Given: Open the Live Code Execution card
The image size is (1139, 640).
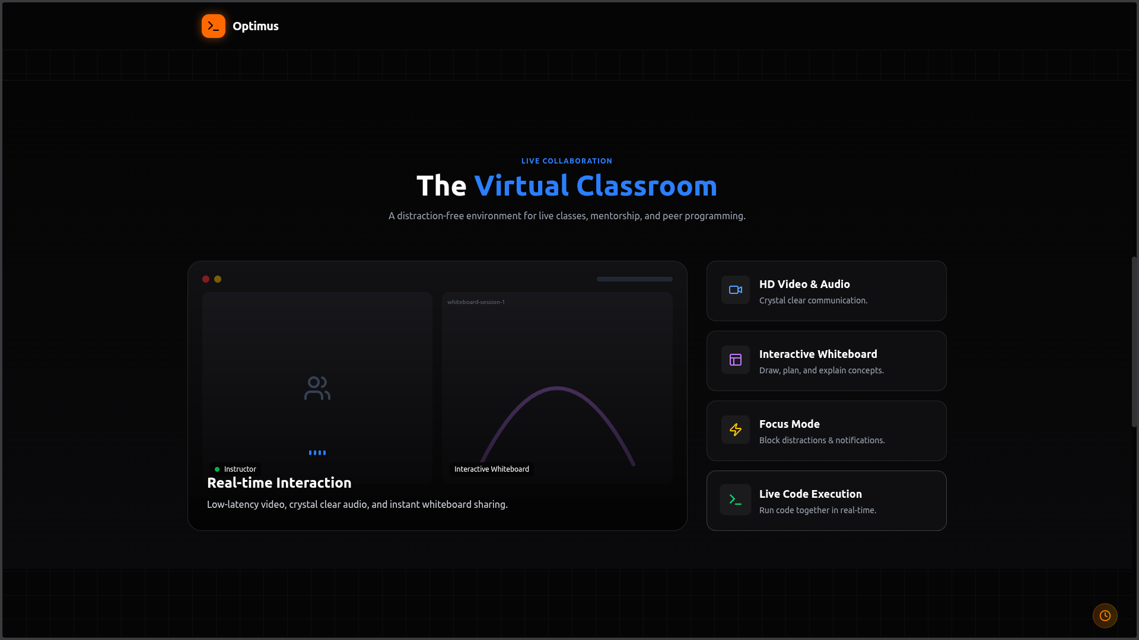Looking at the screenshot, I should coord(826,501).
